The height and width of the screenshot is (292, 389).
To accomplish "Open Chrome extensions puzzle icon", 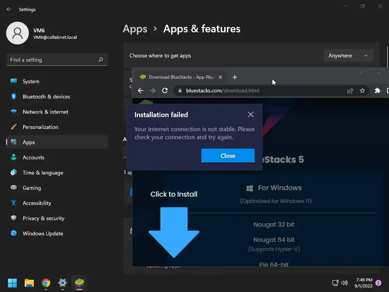I will (377, 90).
